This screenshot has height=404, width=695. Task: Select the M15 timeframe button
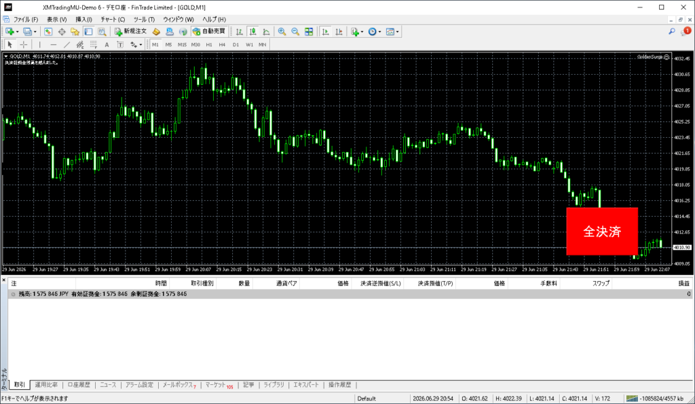click(x=182, y=44)
